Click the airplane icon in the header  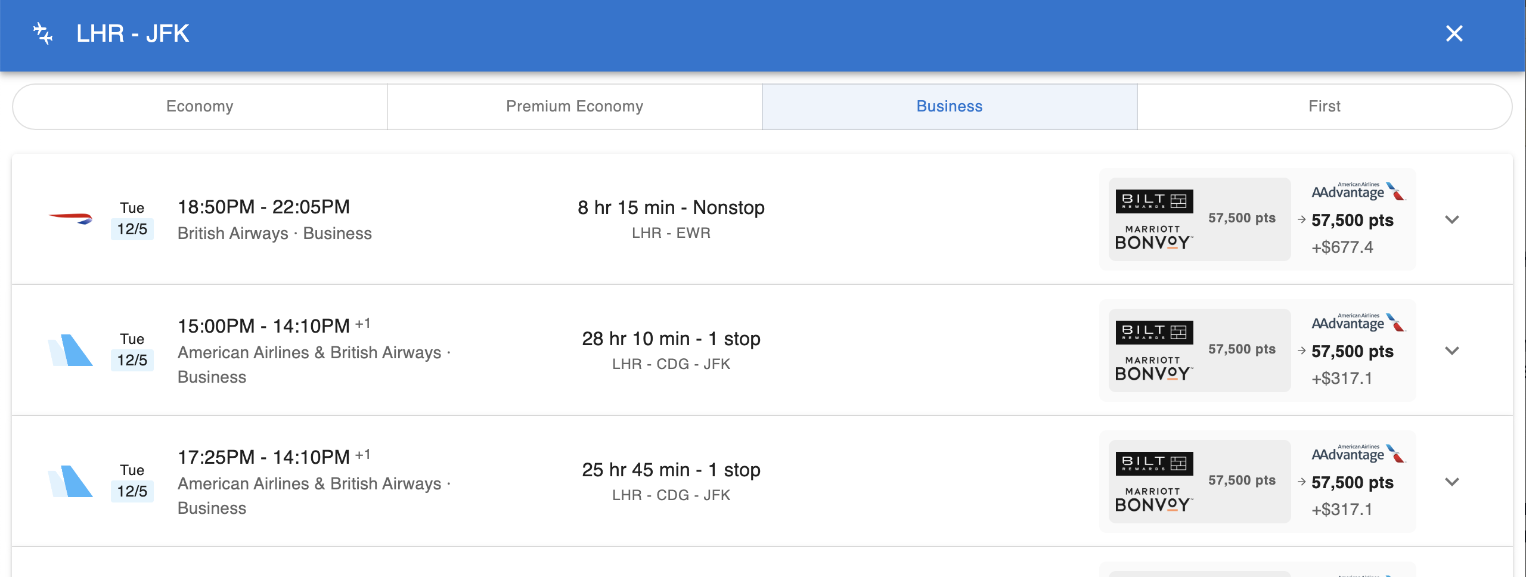tap(43, 33)
